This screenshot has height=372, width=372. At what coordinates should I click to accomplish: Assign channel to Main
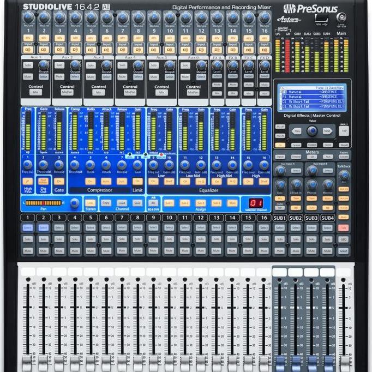click(232, 203)
